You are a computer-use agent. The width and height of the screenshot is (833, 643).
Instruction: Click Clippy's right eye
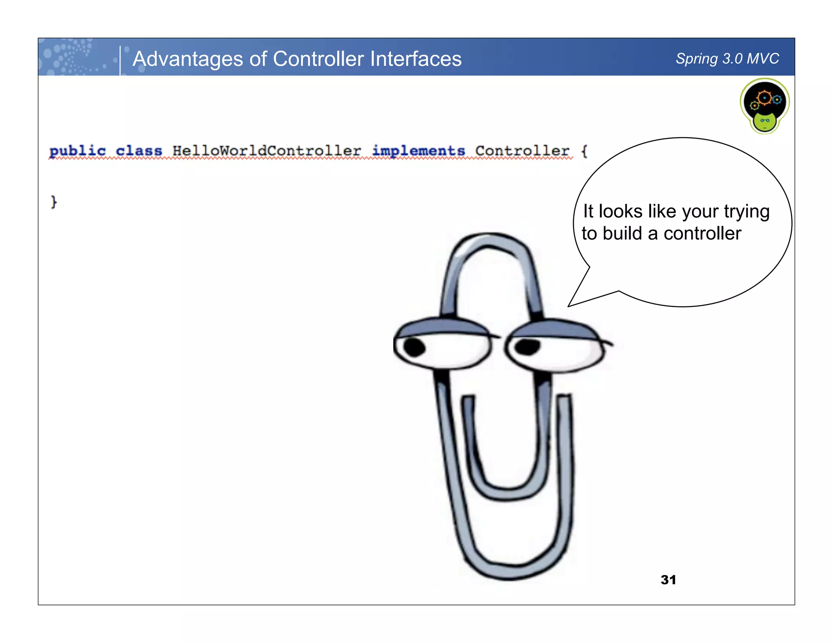coord(555,347)
